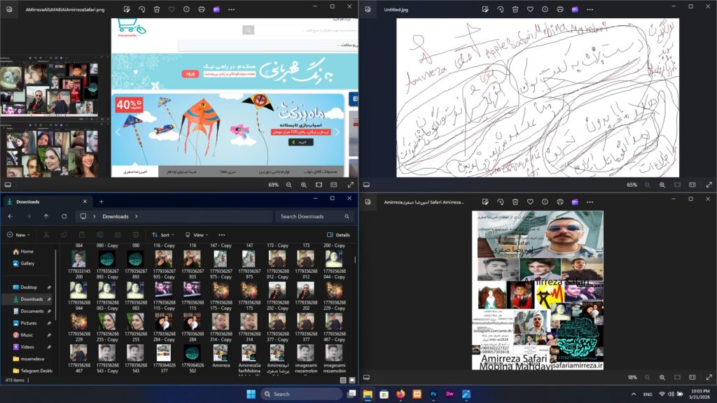Toggle the Details pane in File Explorer
This screenshot has height=403, width=717.
click(x=338, y=235)
